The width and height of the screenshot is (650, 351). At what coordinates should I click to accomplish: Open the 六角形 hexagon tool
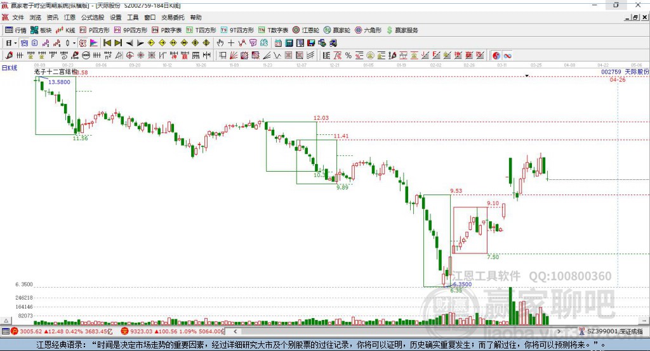coord(368,30)
